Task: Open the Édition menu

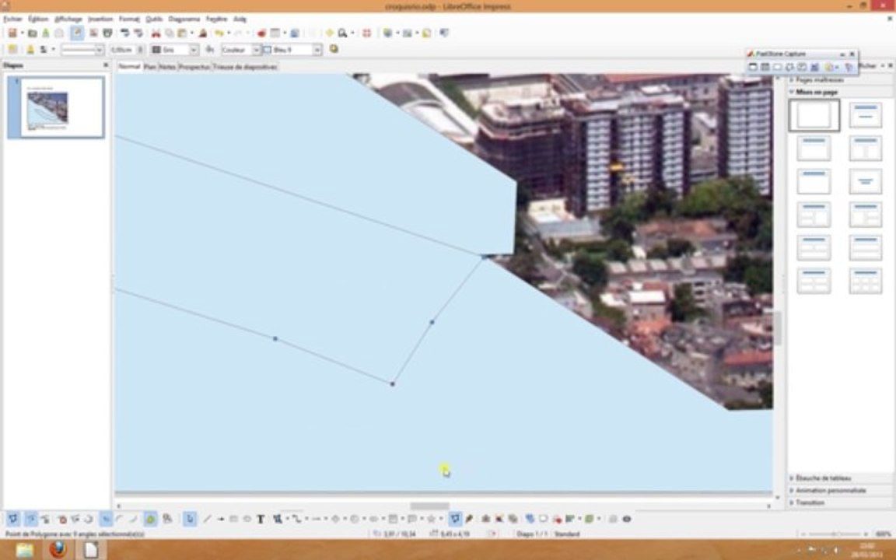Action: point(38,19)
